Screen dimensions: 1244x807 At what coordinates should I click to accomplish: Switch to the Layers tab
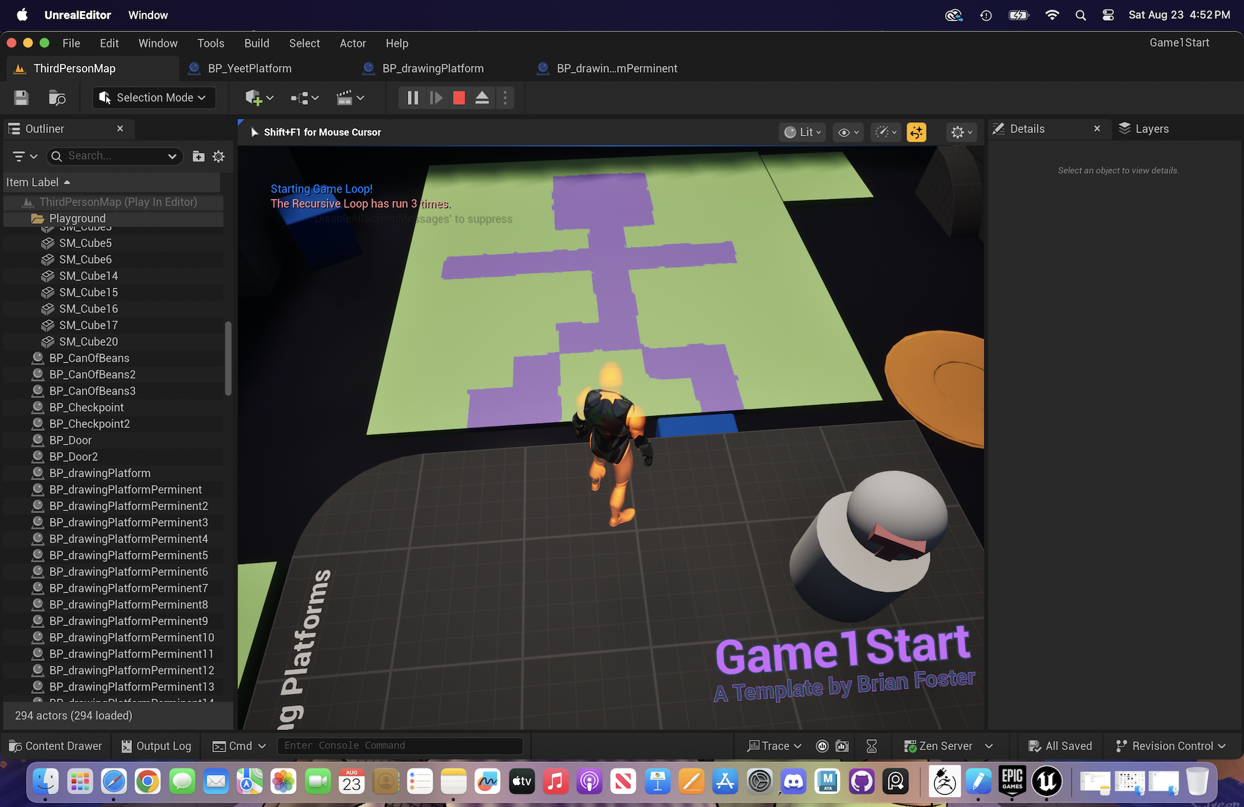pos(1144,129)
